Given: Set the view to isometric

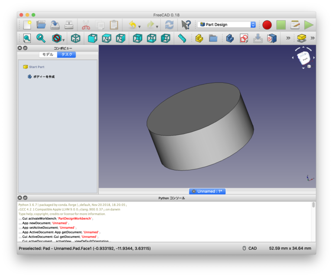Looking at the screenshot, I should [x=75, y=39].
